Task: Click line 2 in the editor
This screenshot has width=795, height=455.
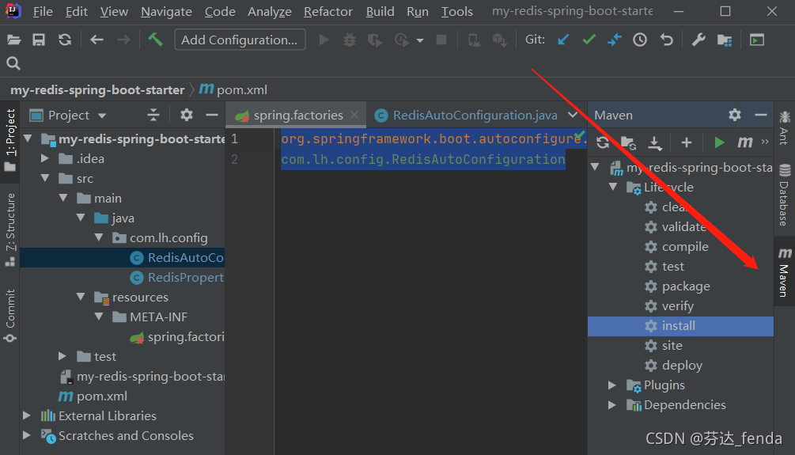Action: point(423,159)
